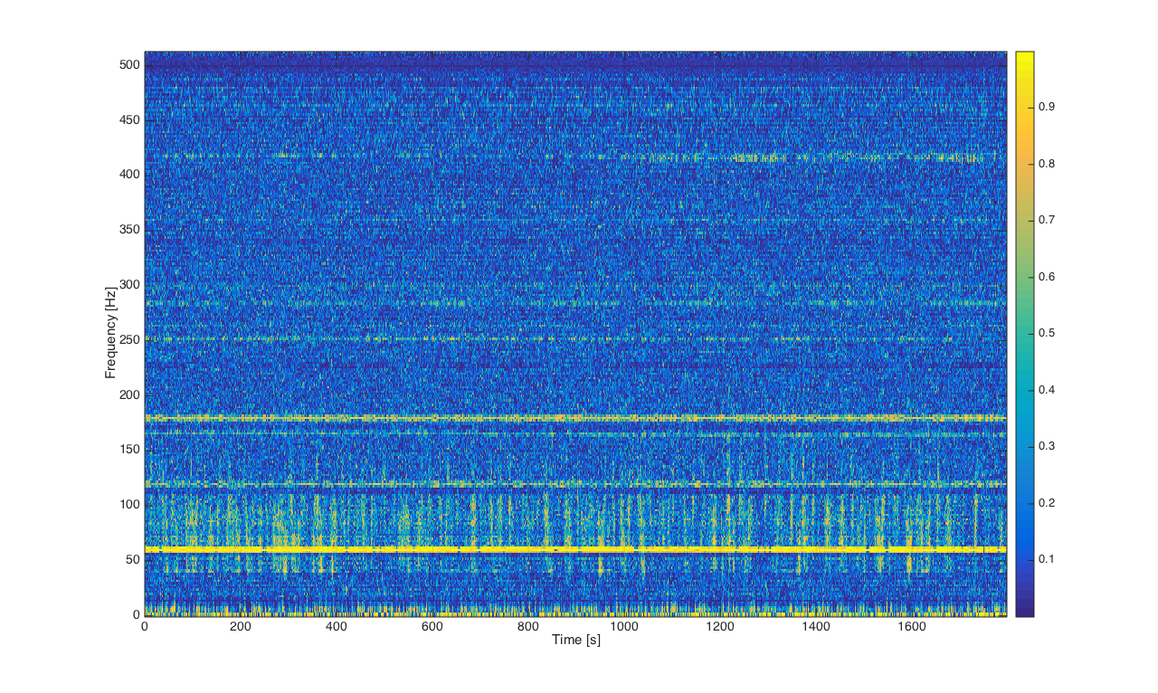Click colorbar tick label 0.8
Image resolution: width=1158 pixels, height=693 pixels.
coord(1048,164)
